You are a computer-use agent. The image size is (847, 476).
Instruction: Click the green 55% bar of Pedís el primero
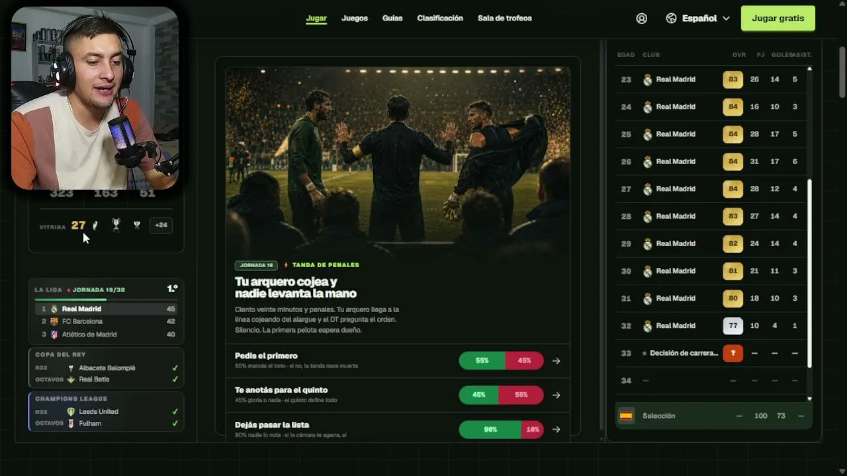point(482,361)
